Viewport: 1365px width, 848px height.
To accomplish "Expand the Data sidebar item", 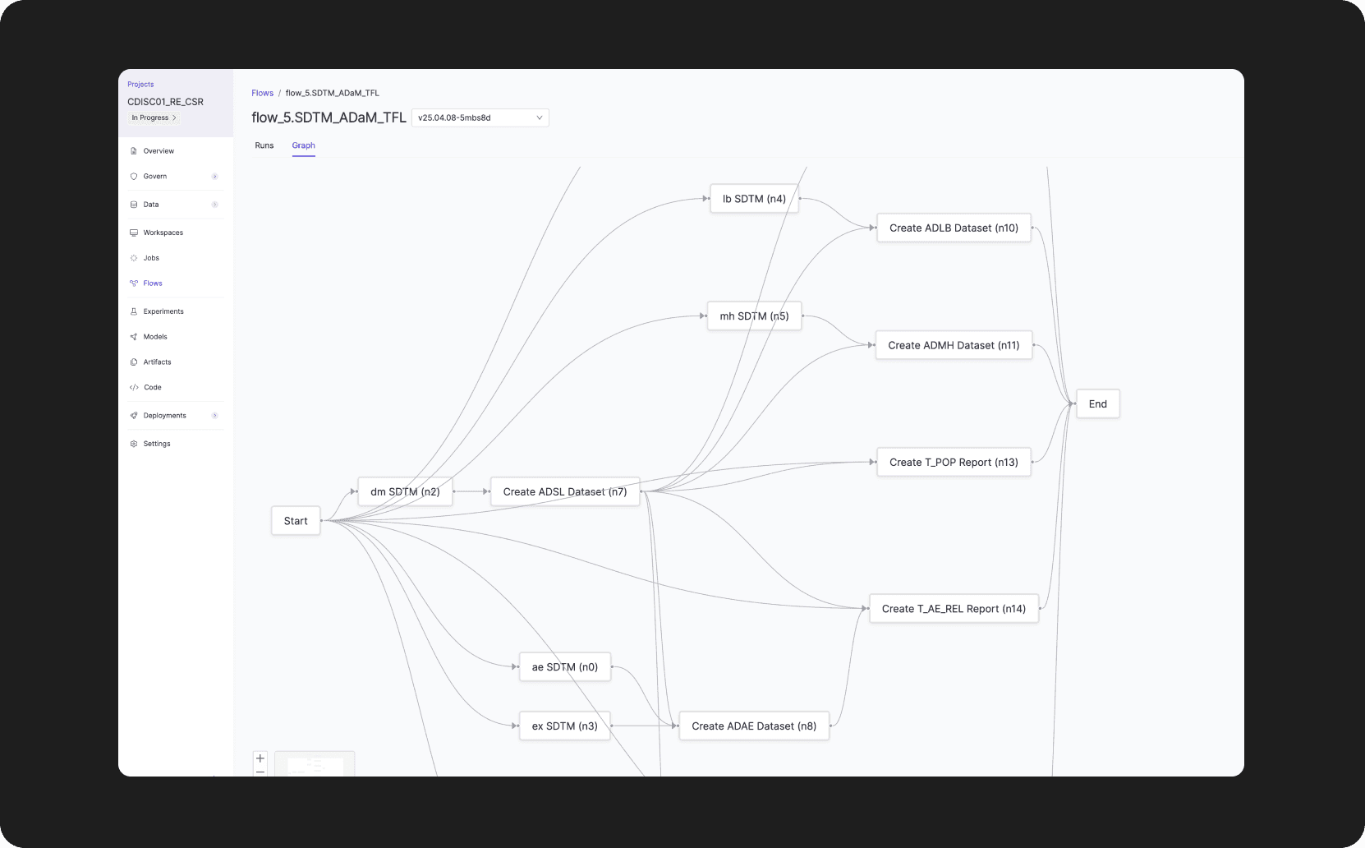I will [215, 204].
